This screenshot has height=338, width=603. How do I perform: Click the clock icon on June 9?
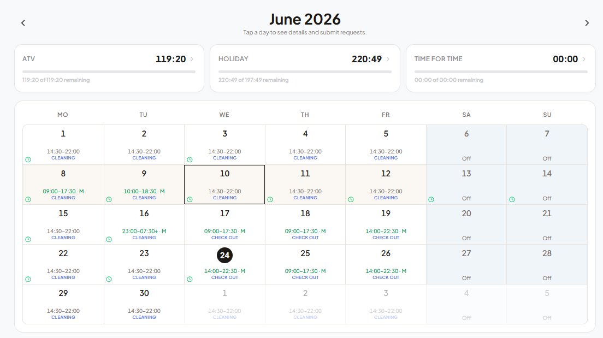tap(109, 199)
